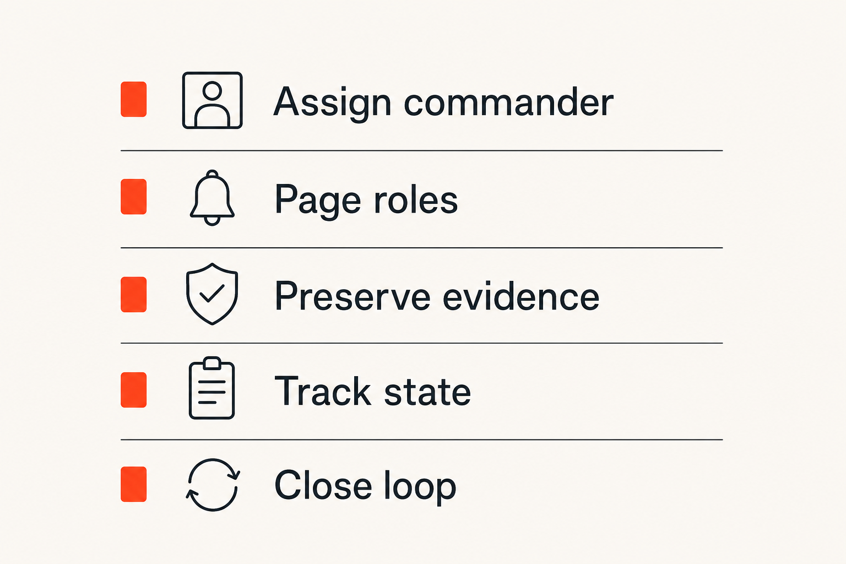This screenshot has height=564, width=846.
Task: Toggle the red marker beside Page roles
Action: click(x=134, y=197)
